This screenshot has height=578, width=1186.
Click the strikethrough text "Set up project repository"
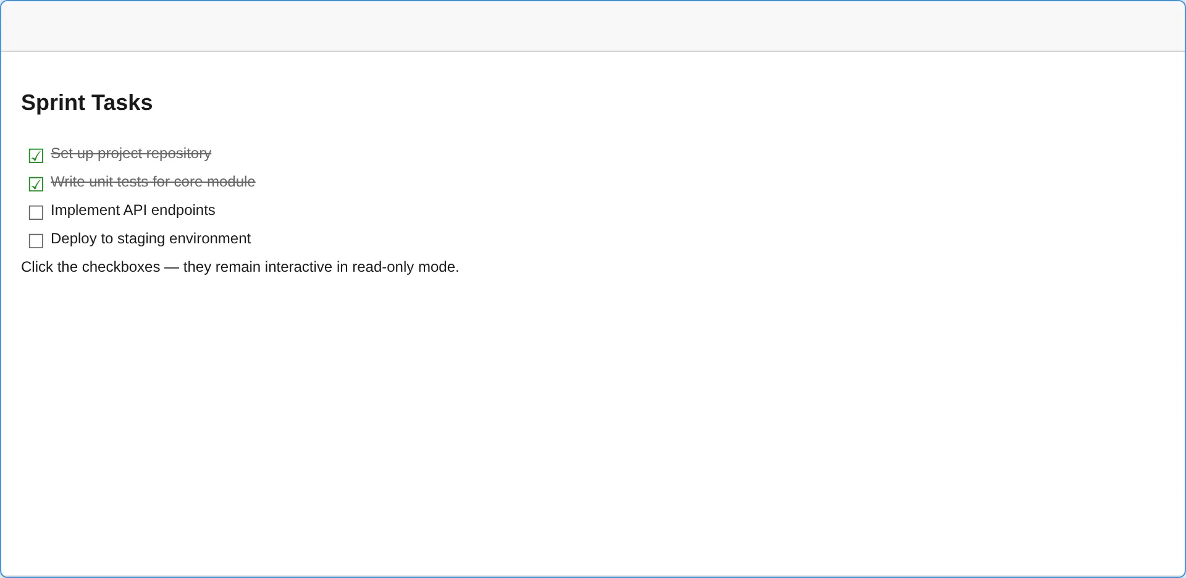click(131, 153)
